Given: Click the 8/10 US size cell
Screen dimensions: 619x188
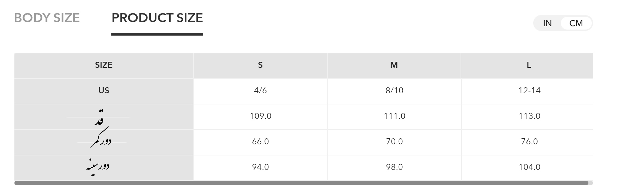Looking at the screenshot, I should point(394,91).
